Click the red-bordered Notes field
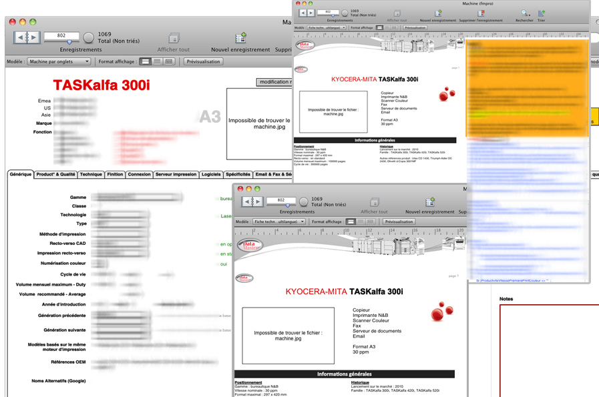This screenshot has height=397, width=599. pos(550,350)
